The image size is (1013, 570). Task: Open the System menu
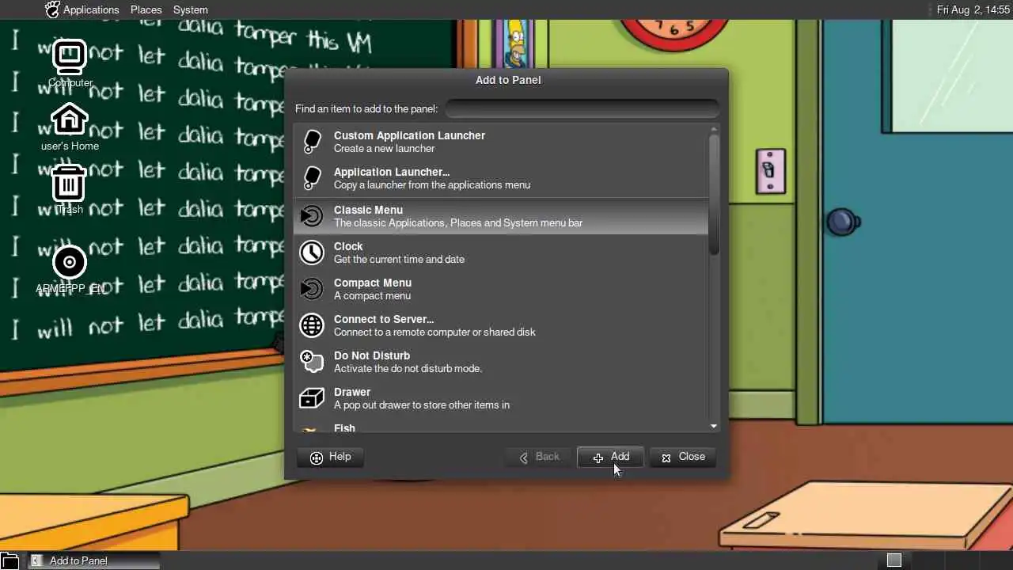(191, 9)
